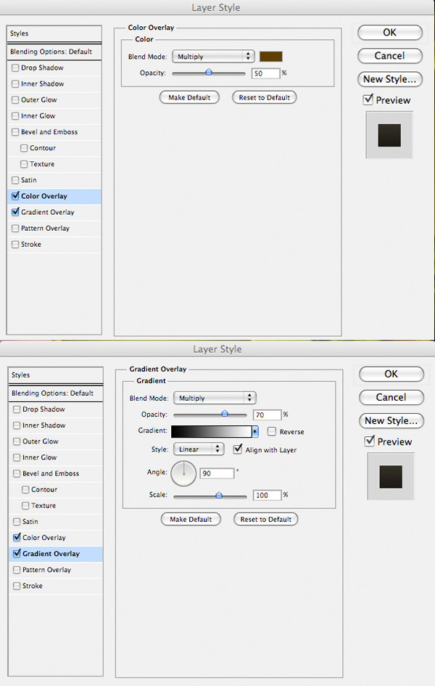
Task: Open Blend Mode dropdown in Gradient Overlay panel
Action: coord(215,398)
